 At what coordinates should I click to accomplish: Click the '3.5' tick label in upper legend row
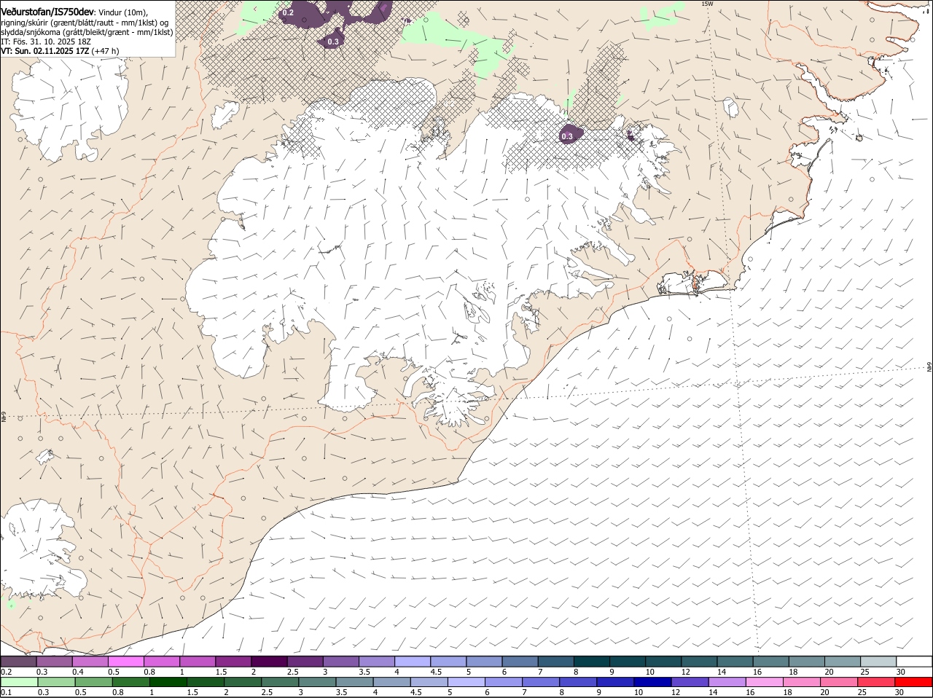(x=364, y=672)
